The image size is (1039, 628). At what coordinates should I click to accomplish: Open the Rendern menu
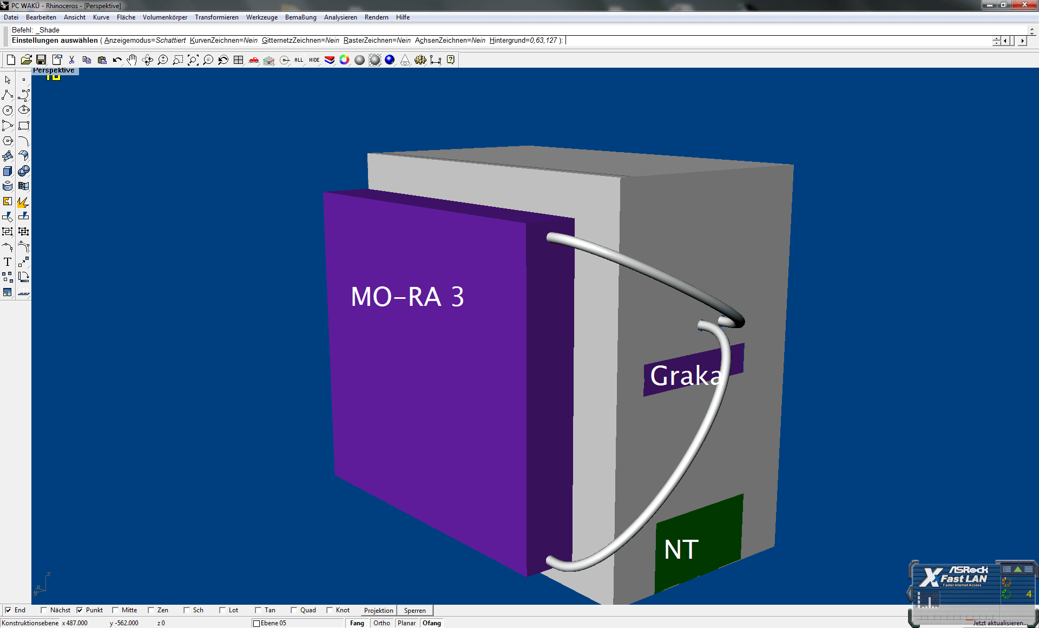tap(377, 17)
